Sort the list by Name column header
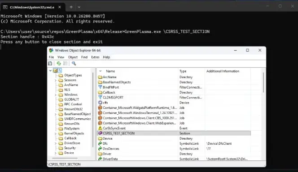Image resolution: width=298 pixels, height=172 pixels. (x=138, y=71)
